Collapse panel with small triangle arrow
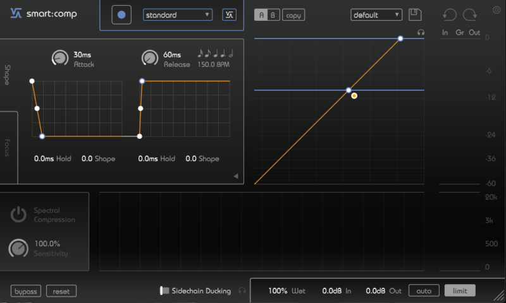The height and width of the screenshot is (303, 506). pyautogui.click(x=236, y=176)
